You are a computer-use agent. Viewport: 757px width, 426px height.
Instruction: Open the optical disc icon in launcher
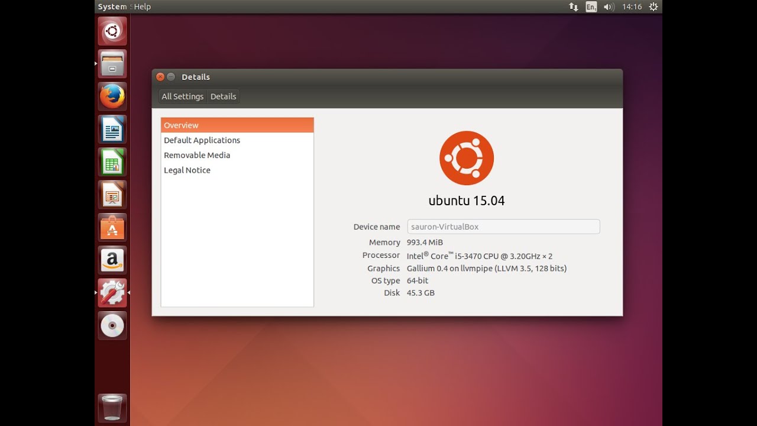point(112,325)
